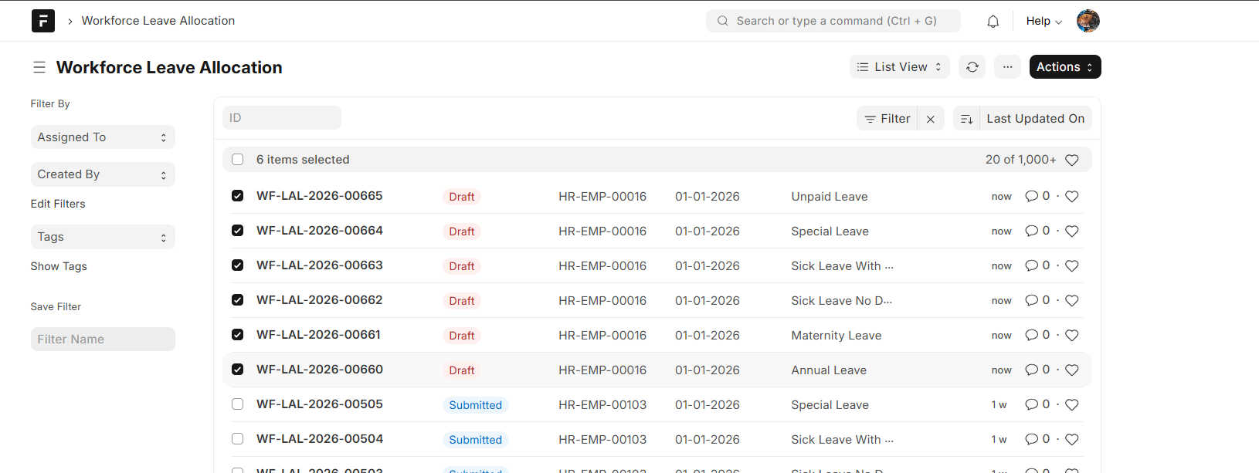Viewport: 1259px width, 473px height.
Task: Click Maternity Leave cell
Action: pyautogui.click(x=837, y=336)
